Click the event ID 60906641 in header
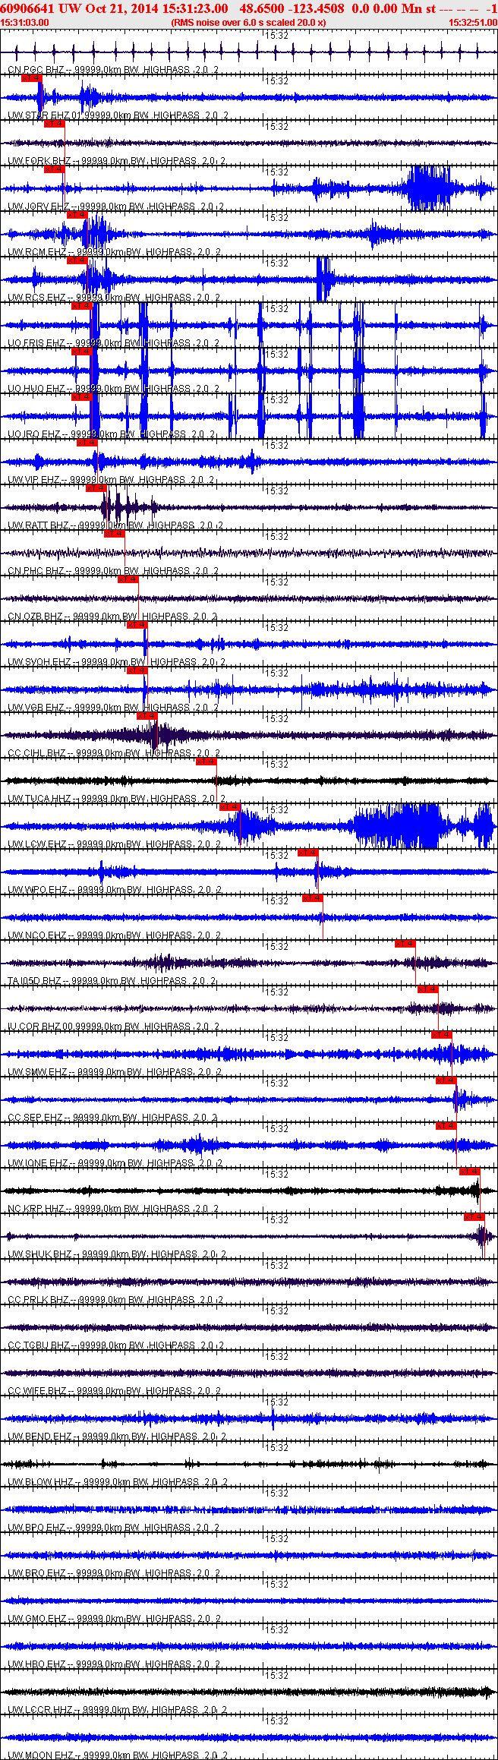Screen dimensions: 498x1760 (28, 8)
